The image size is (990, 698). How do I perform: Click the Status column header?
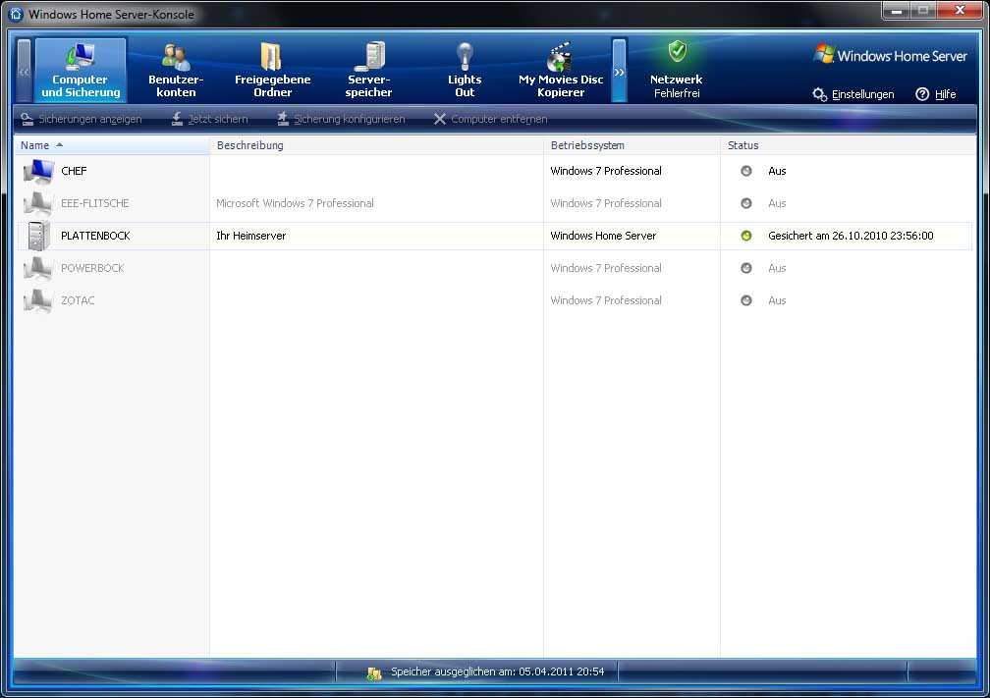(x=742, y=145)
